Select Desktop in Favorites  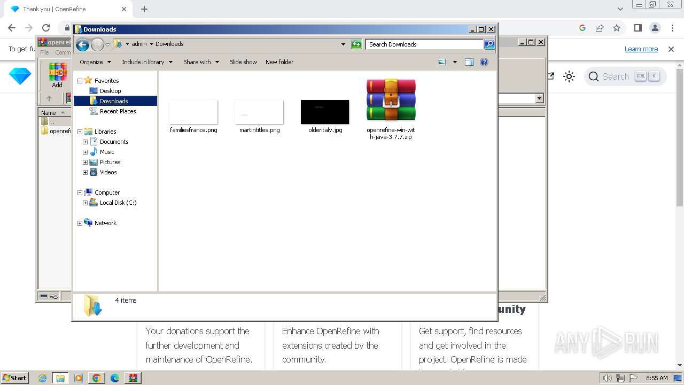(x=110, y=91)
